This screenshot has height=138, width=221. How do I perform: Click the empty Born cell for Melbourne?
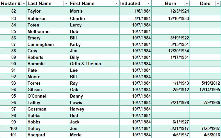170,31
